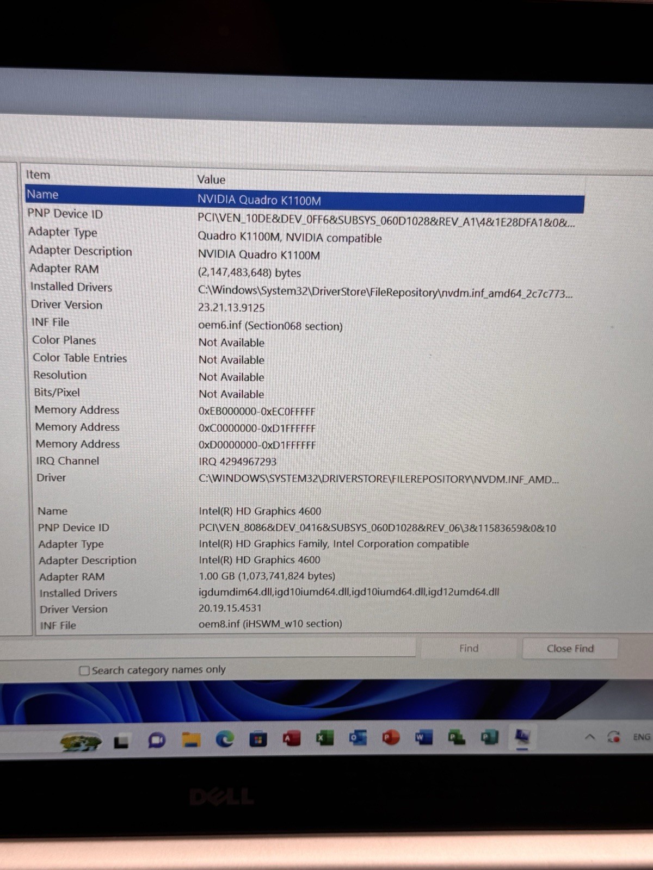Viewport: 653px width, 870px height.
Task: Open Word from the taskbar
Action: (423, 737)
